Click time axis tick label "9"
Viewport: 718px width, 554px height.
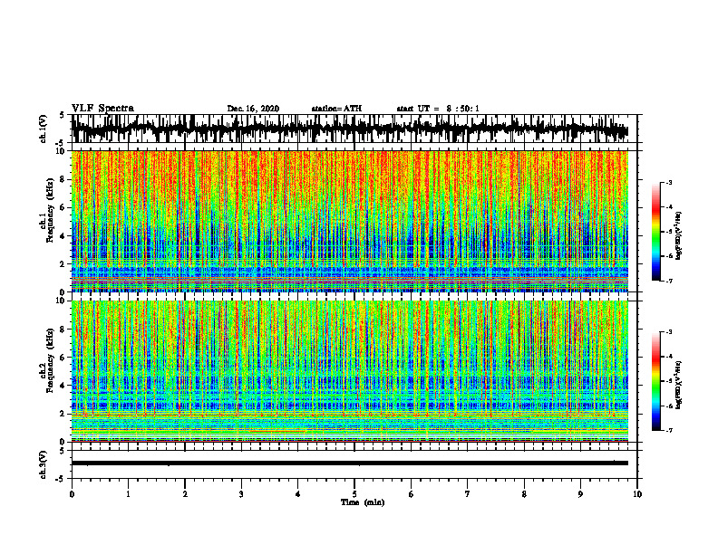[x=580, y=494]
